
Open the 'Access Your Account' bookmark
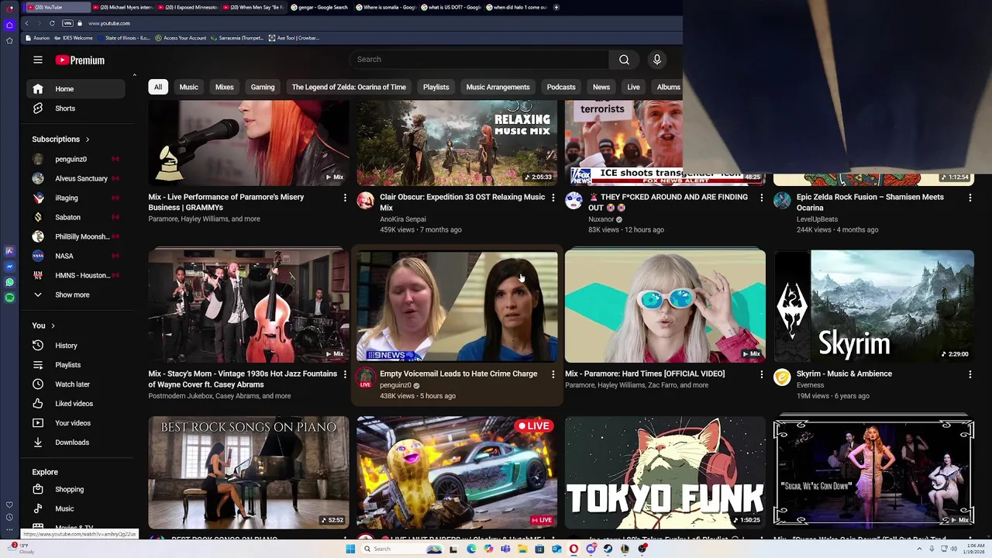pyautogui.click(x=181, y=38)
